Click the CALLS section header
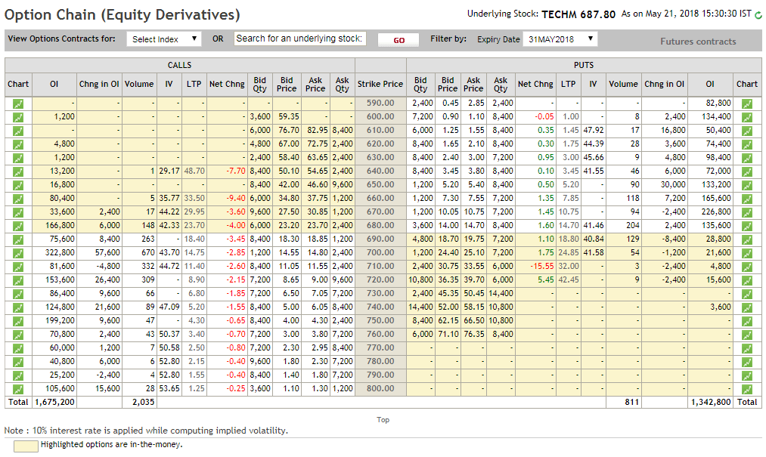Screen dimensions: 766x457 tap(179, 65)
